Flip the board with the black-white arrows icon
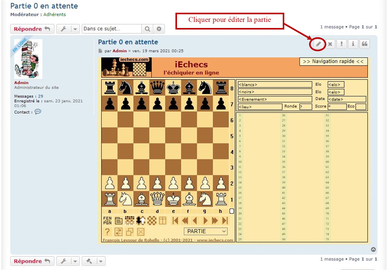The width and height of the screenshot is (387, 270). [x=141, y=220]
